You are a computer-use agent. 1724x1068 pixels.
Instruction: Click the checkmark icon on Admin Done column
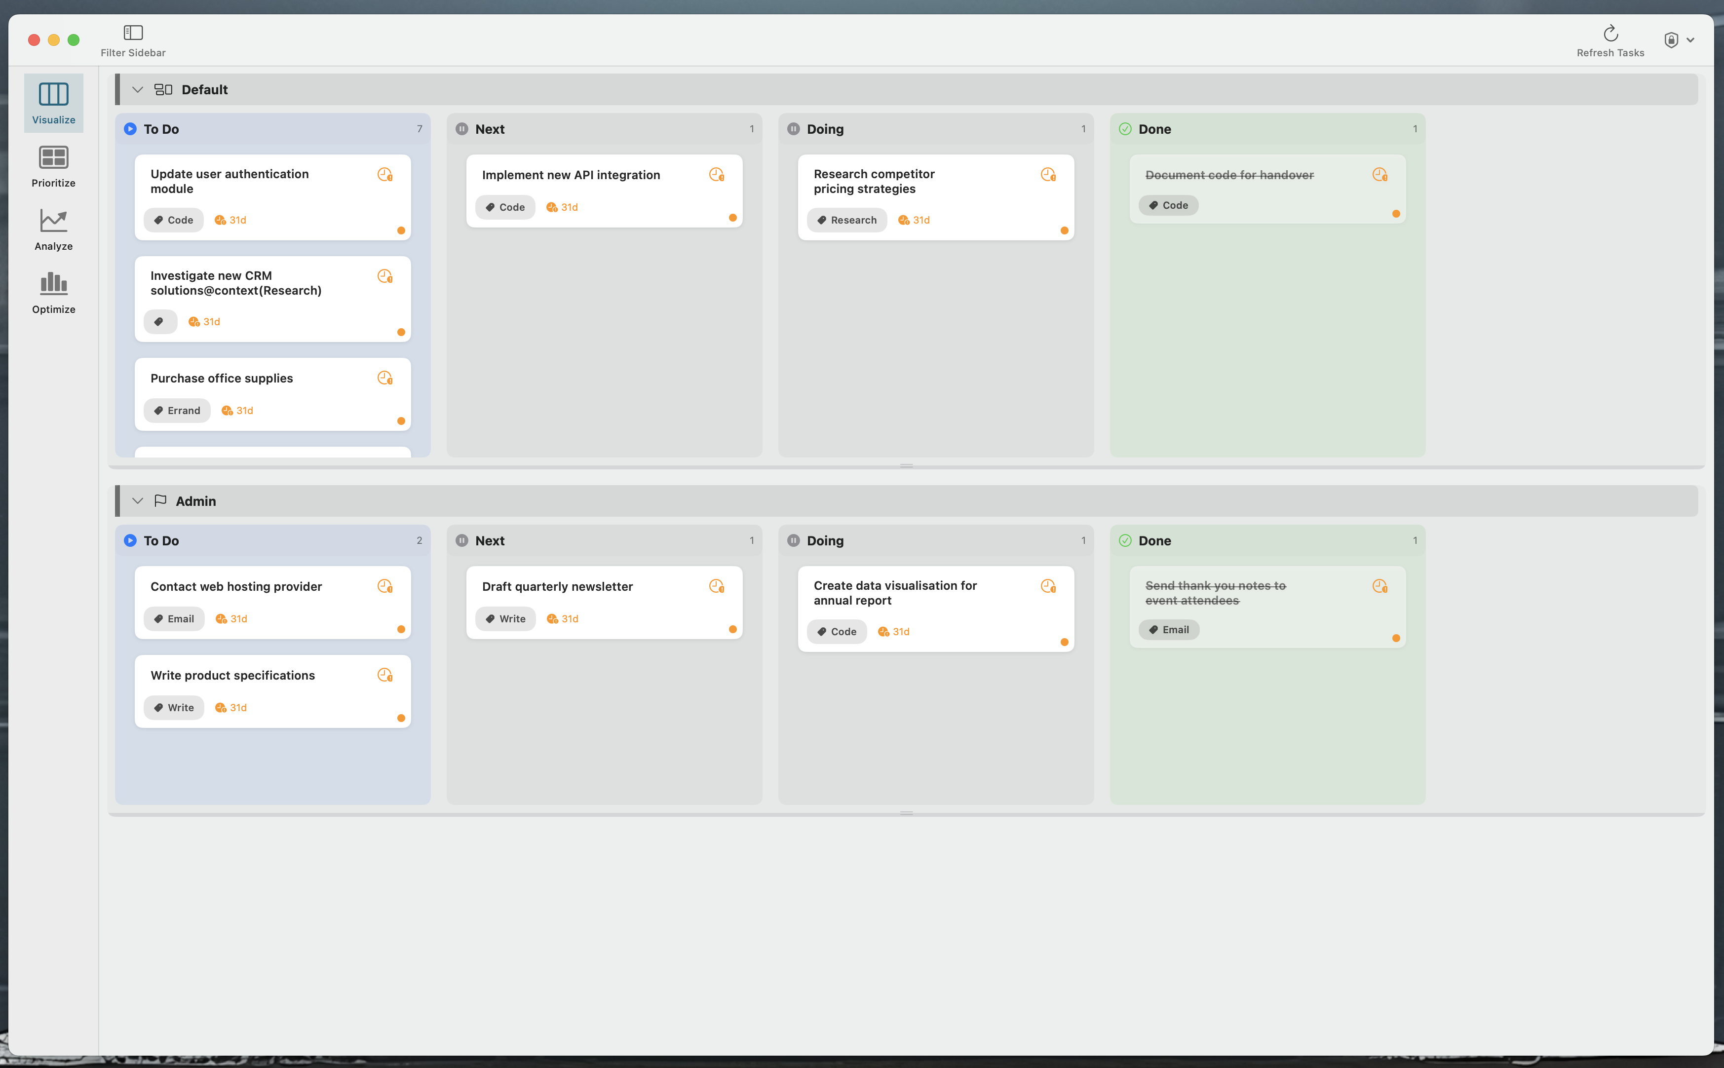tap(1125, 540)
